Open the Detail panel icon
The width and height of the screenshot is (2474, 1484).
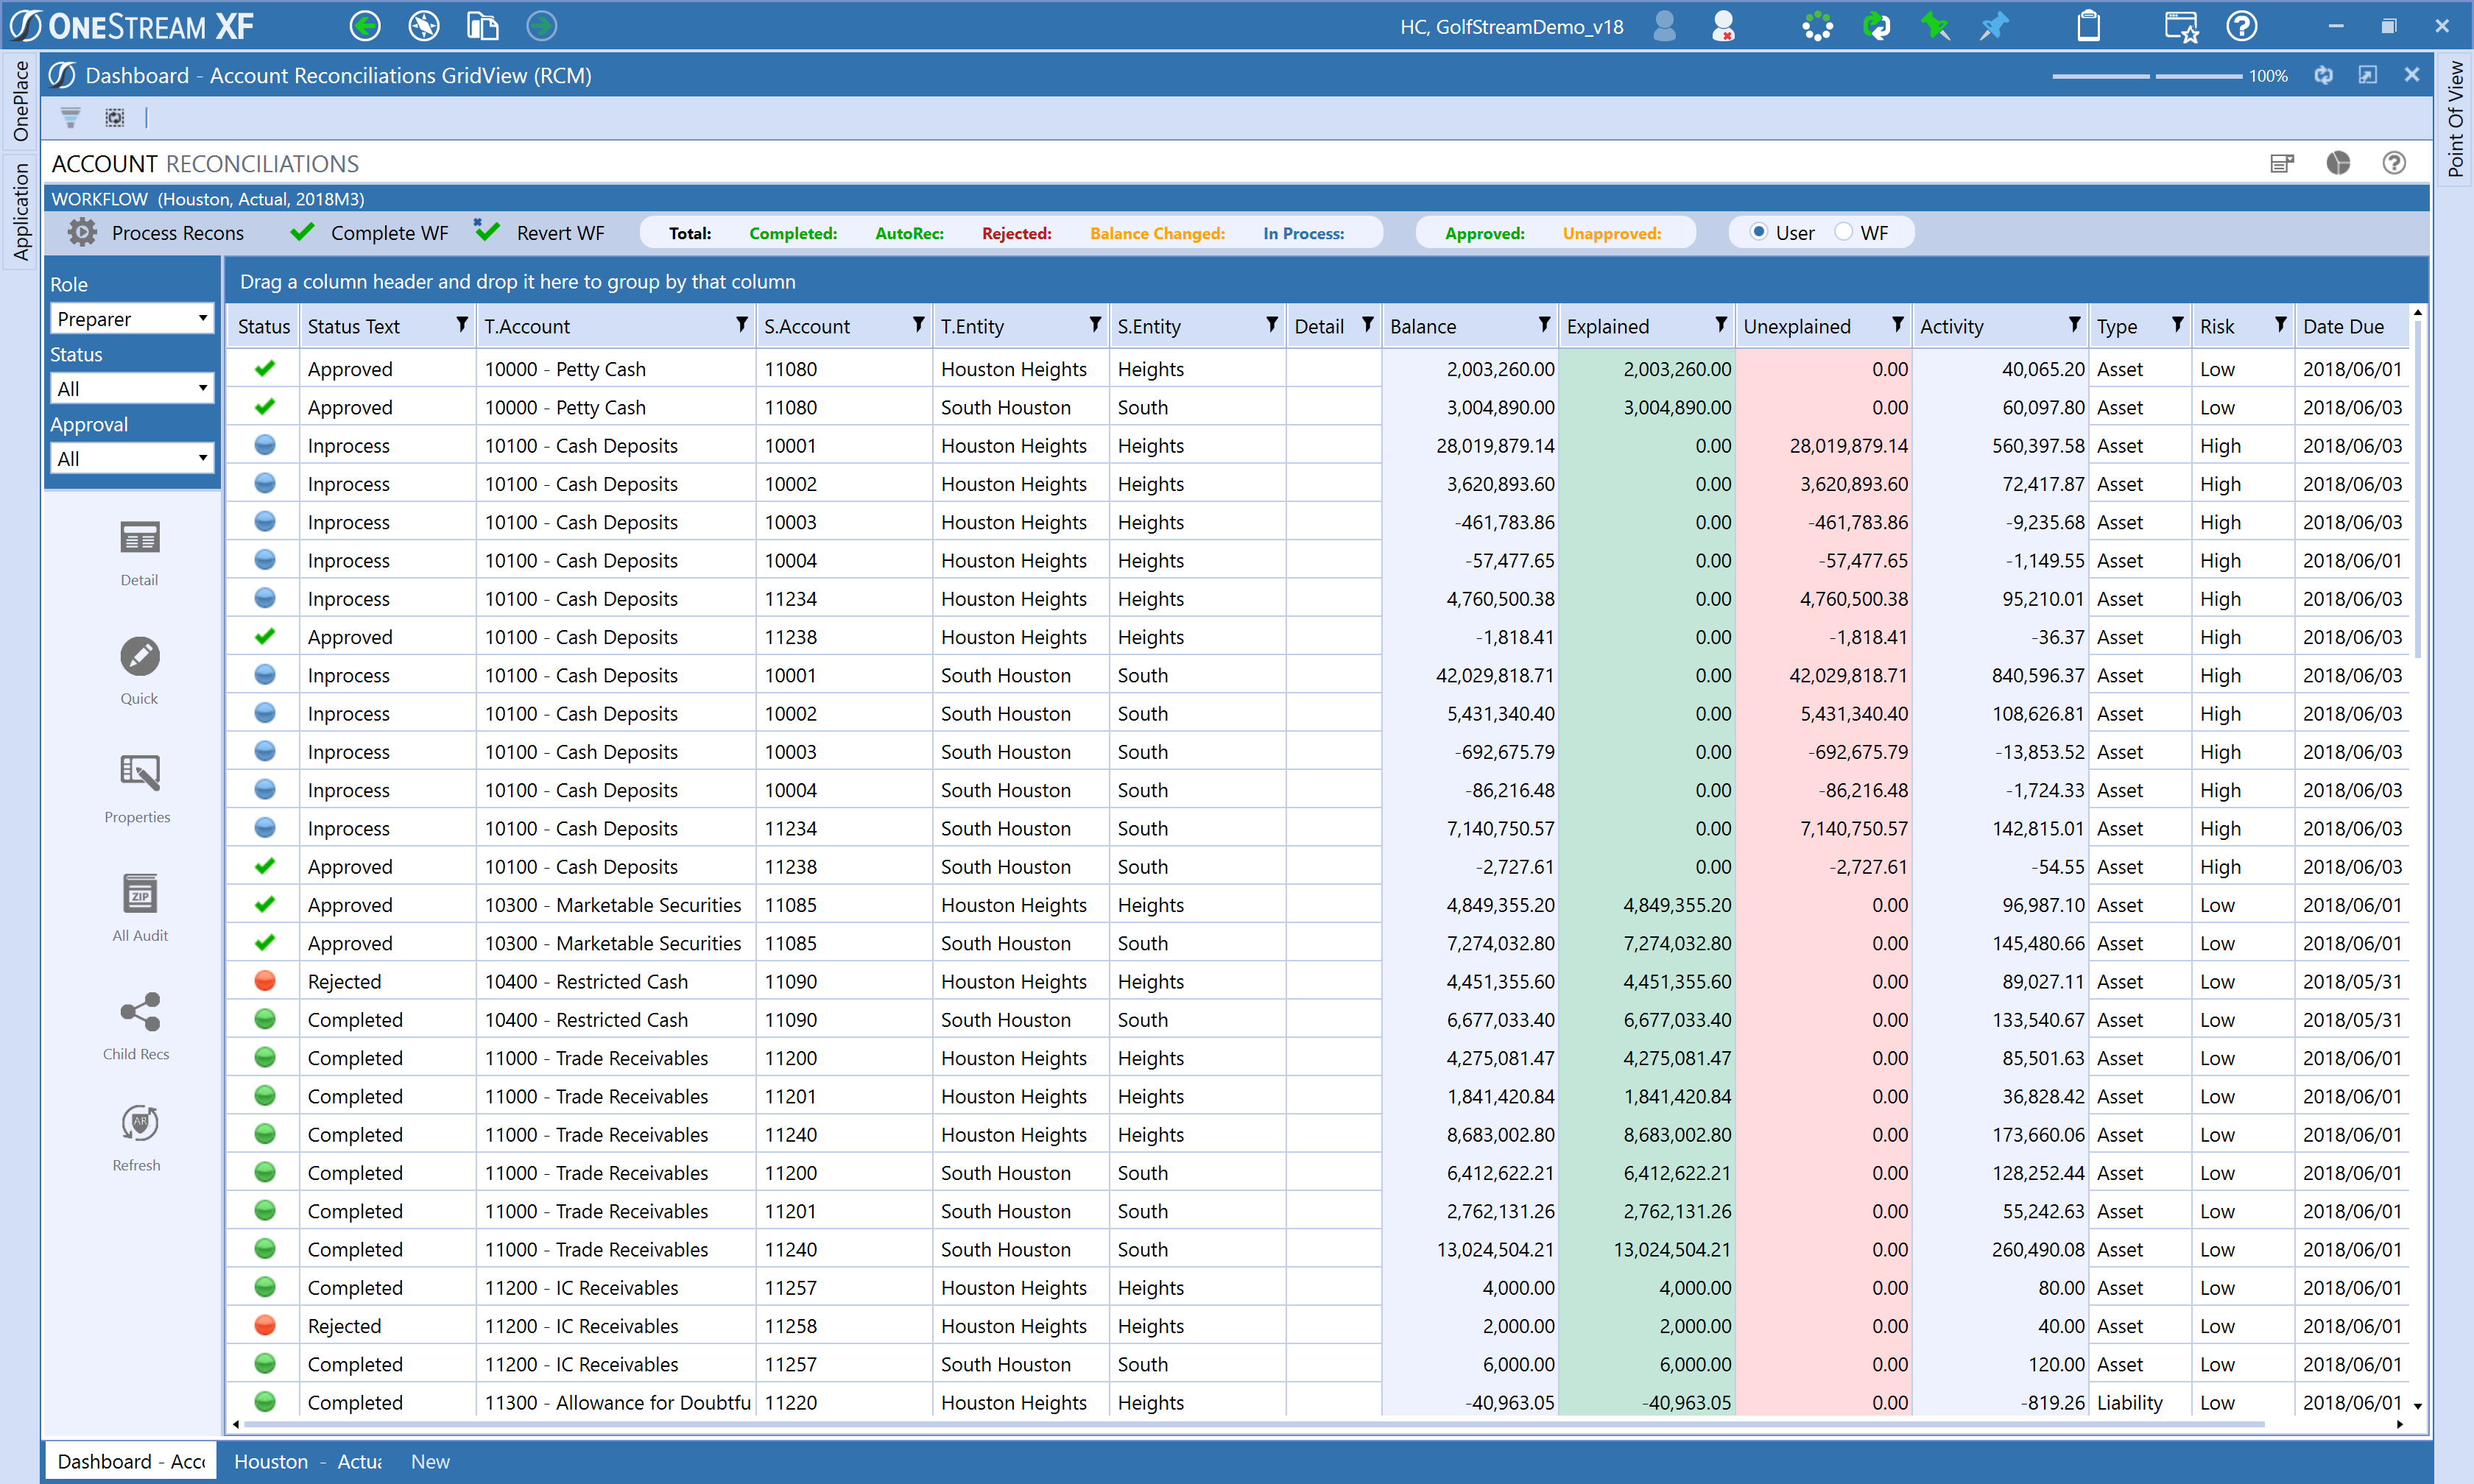139,539
